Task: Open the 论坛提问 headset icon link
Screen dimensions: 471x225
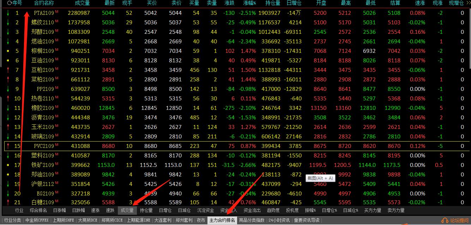Action: 455,220
